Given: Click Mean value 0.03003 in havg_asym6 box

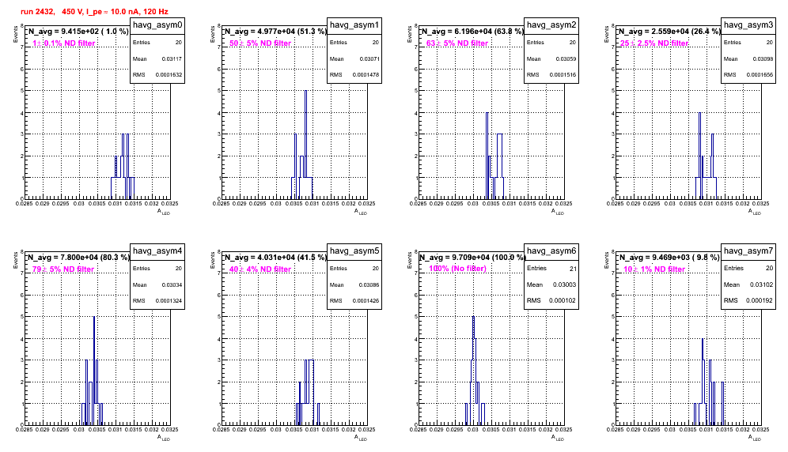Looking at the screenshot, I should click(x=564, y=284).
